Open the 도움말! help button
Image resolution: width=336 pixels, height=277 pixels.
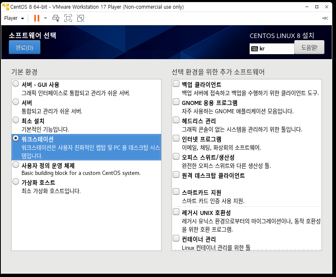click(x=309, y=47)
